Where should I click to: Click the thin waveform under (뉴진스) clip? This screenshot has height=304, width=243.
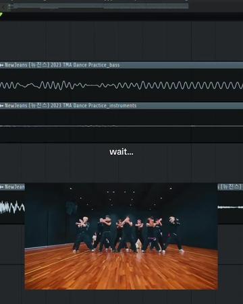230,207
